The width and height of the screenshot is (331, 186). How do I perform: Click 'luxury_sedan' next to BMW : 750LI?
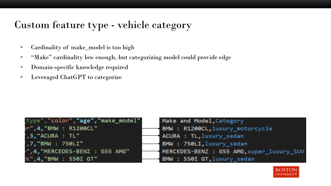pyautogui.click(x=226, y=144)
